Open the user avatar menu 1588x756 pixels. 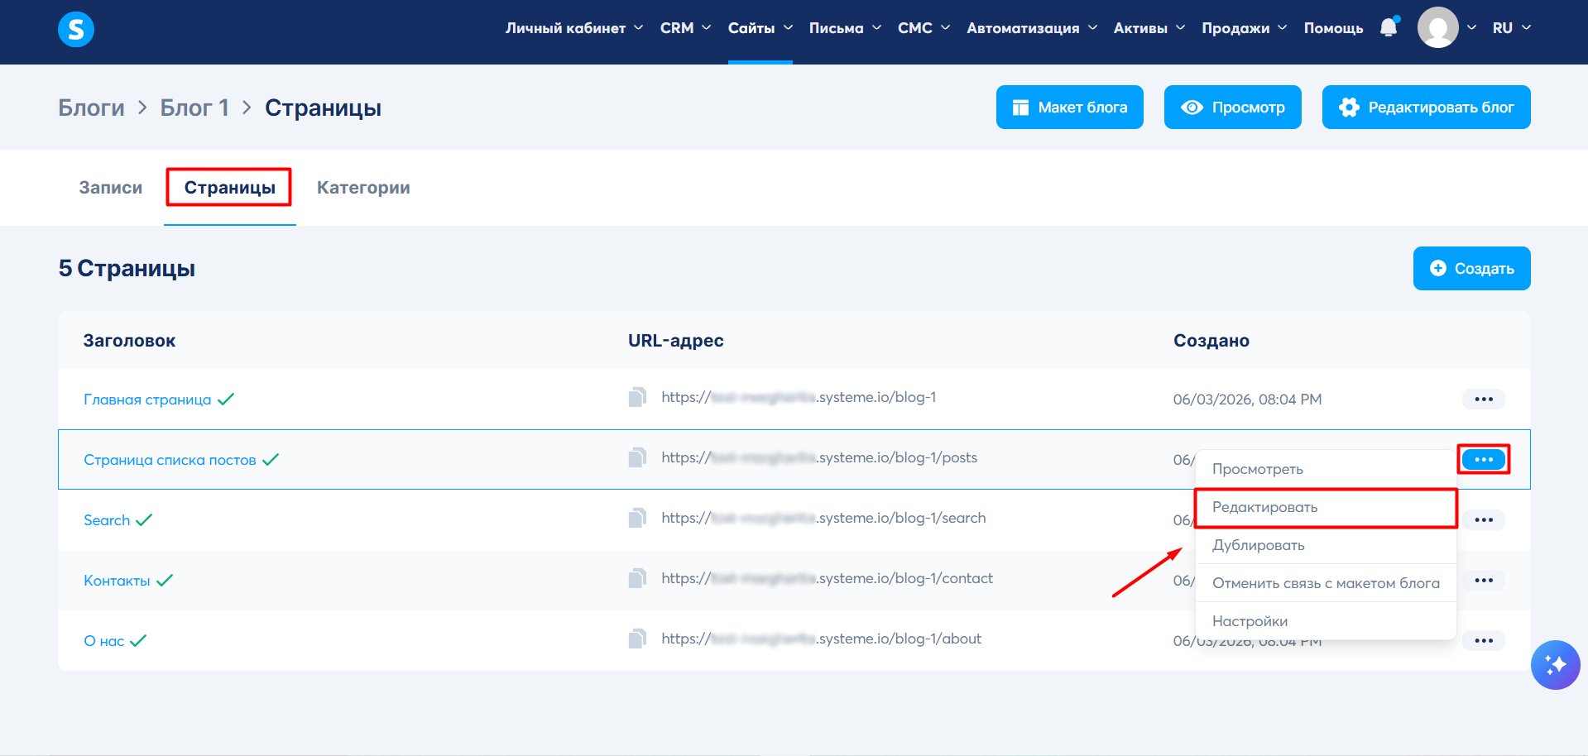tap(1438, 27)
